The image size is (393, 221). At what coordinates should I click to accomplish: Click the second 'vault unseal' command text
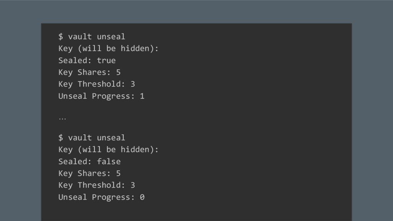point(96,138)
